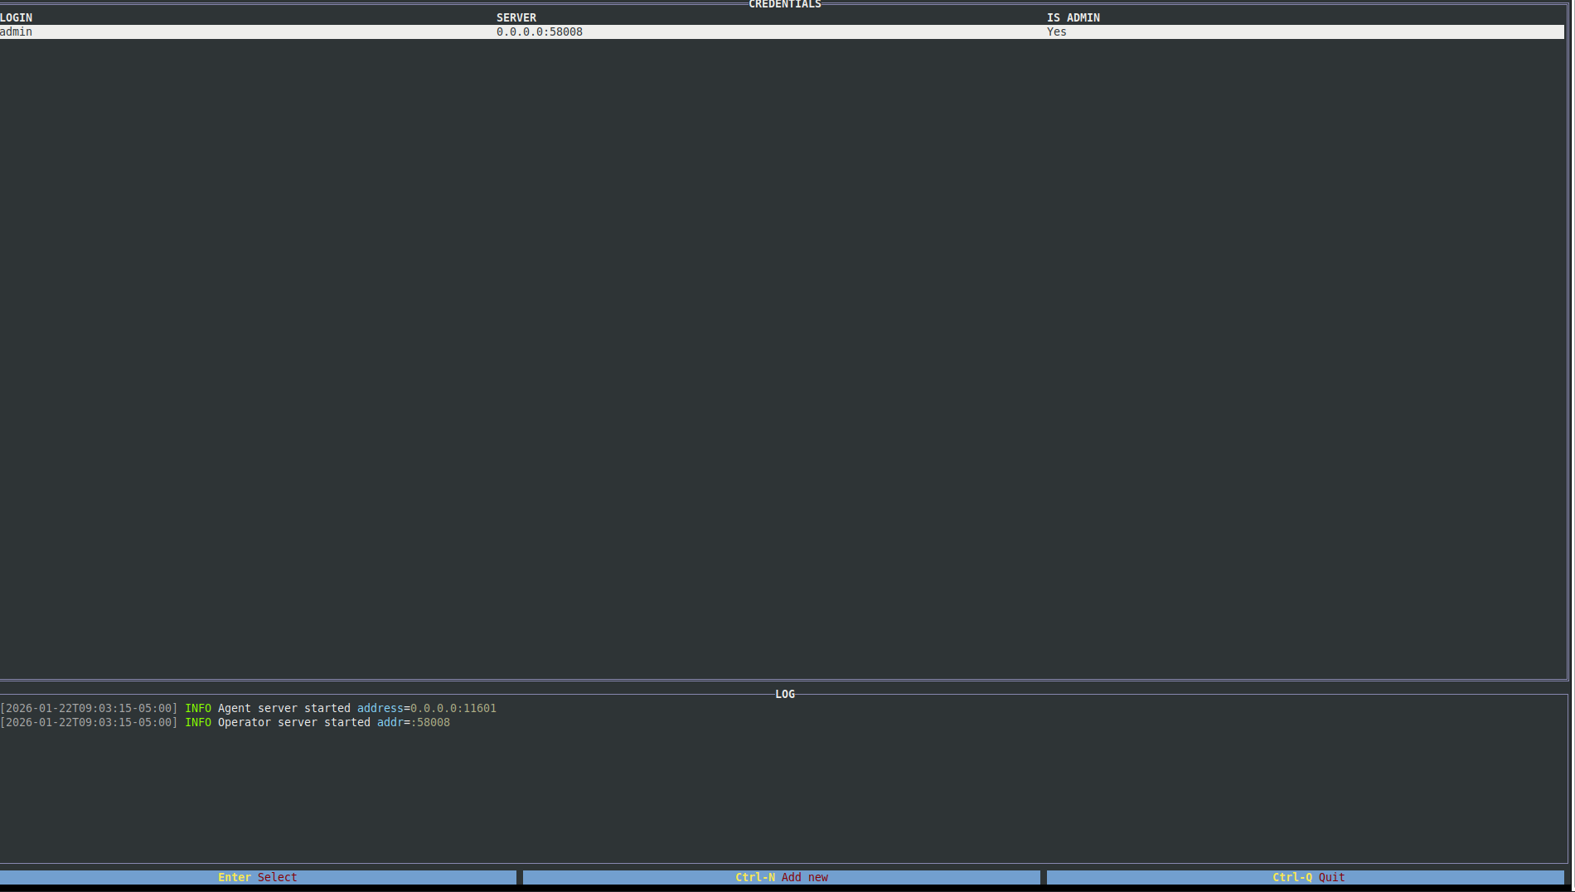The image size is (1575, 892).
Task: Click the SERVER column header
Action: [x=516, y=17]
